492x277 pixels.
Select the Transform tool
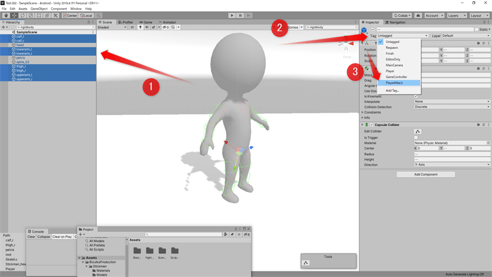[x=47, y=15]
